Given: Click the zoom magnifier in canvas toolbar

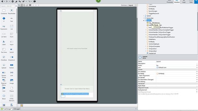Looking at the screenshot, I should coord(19,5).
